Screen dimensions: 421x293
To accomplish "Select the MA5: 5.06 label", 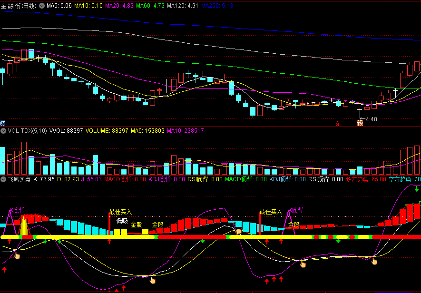I will (x=59, y=6).
